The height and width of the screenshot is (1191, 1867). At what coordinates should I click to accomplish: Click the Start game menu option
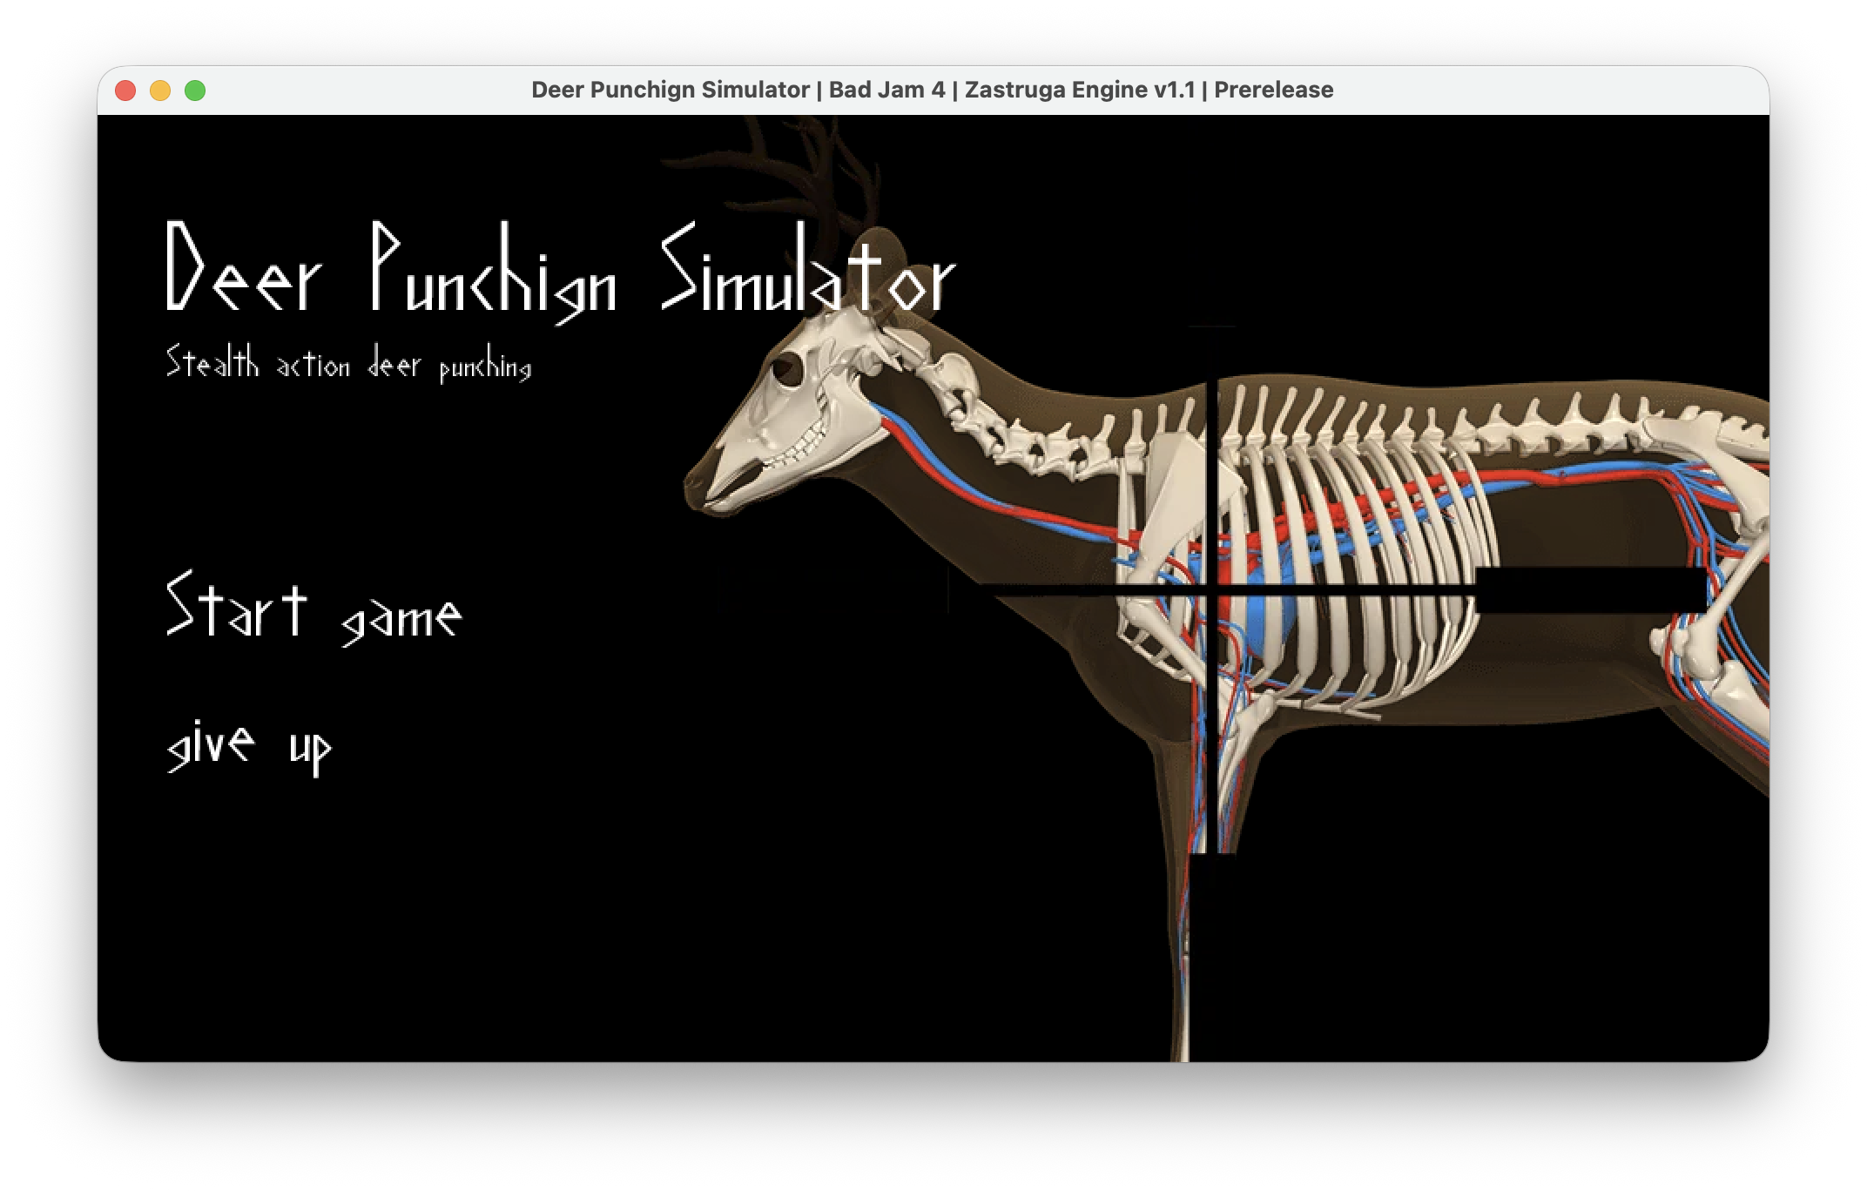point(313,609)
